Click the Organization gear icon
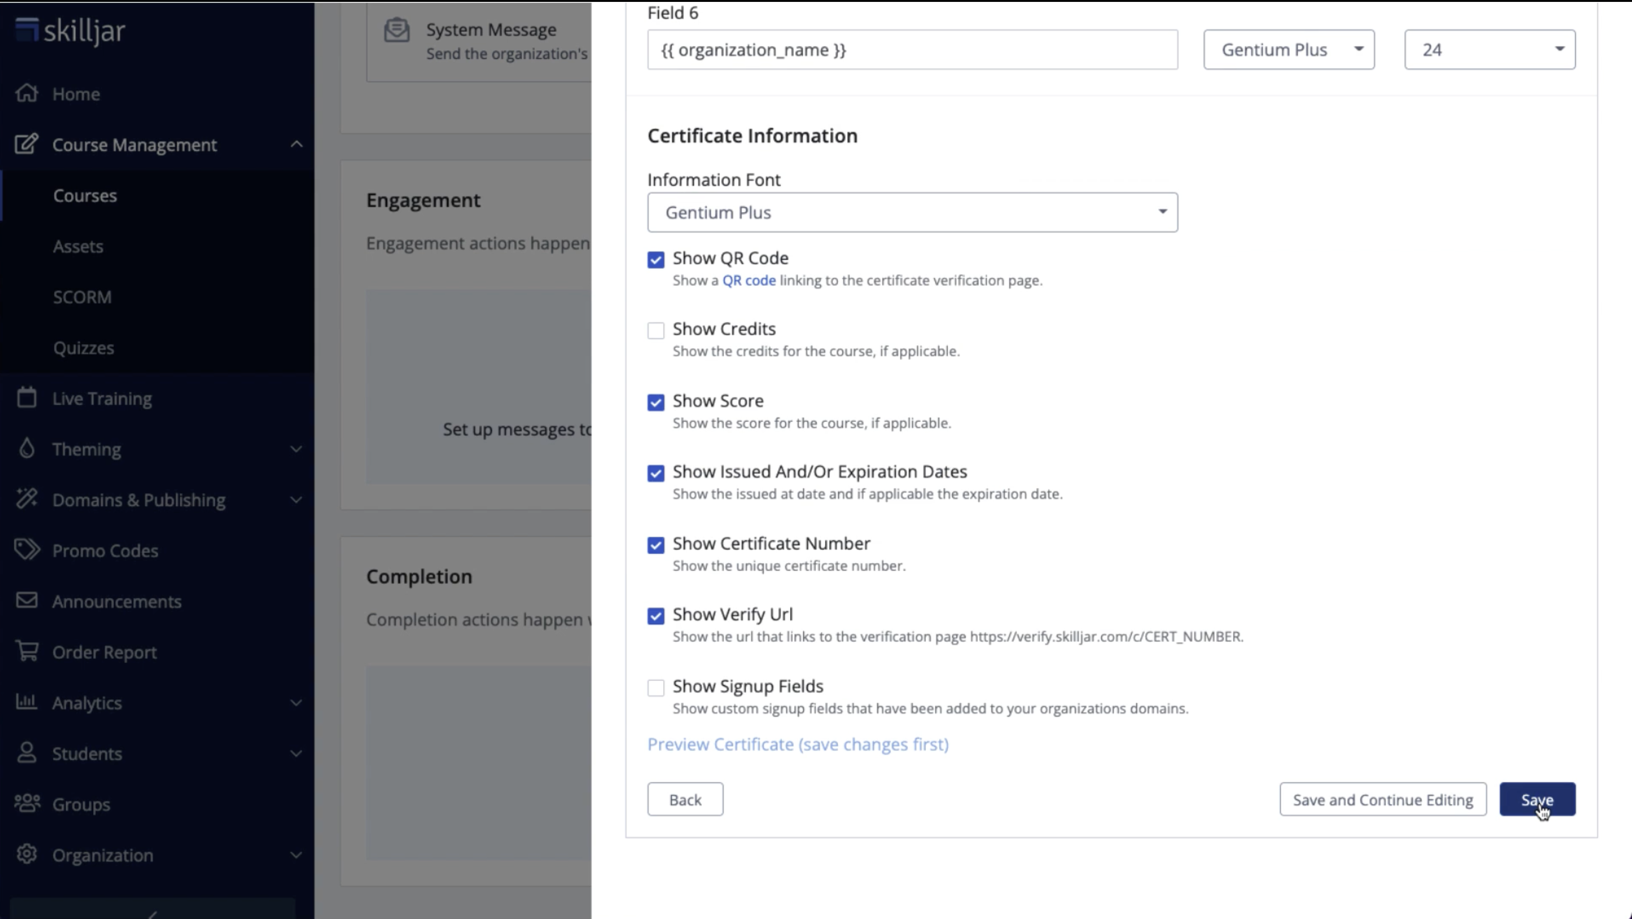Image resolution: width=1632 pixels, height=919 pixels. click(27, 854)
